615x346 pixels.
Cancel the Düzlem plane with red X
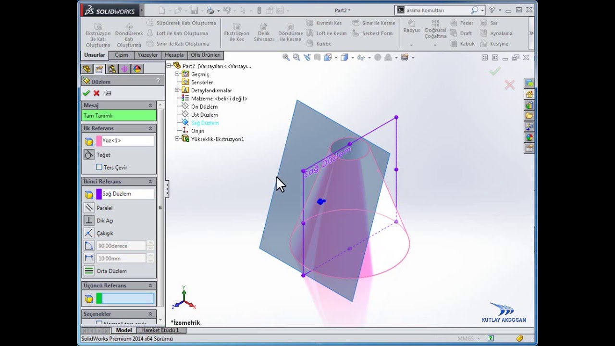pos(97,93)
